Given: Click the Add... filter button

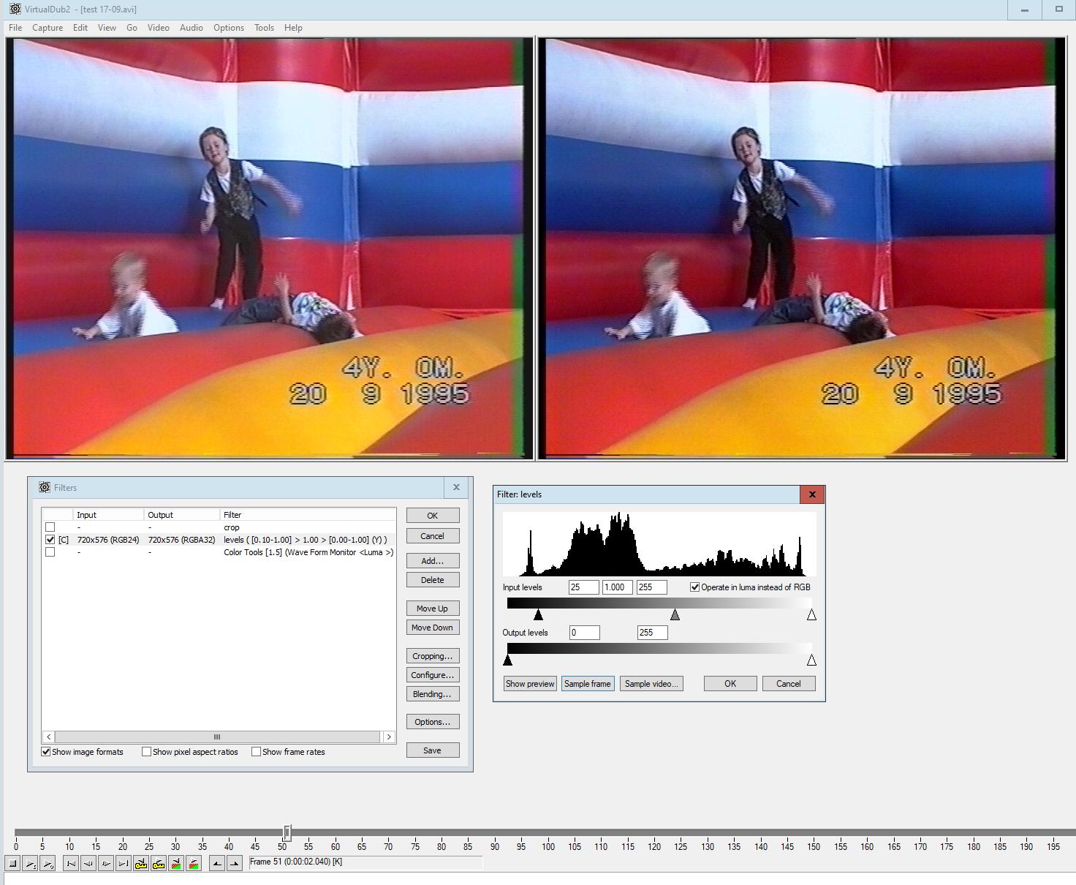Looking at the screenshot, I should (x=433, y=561).
